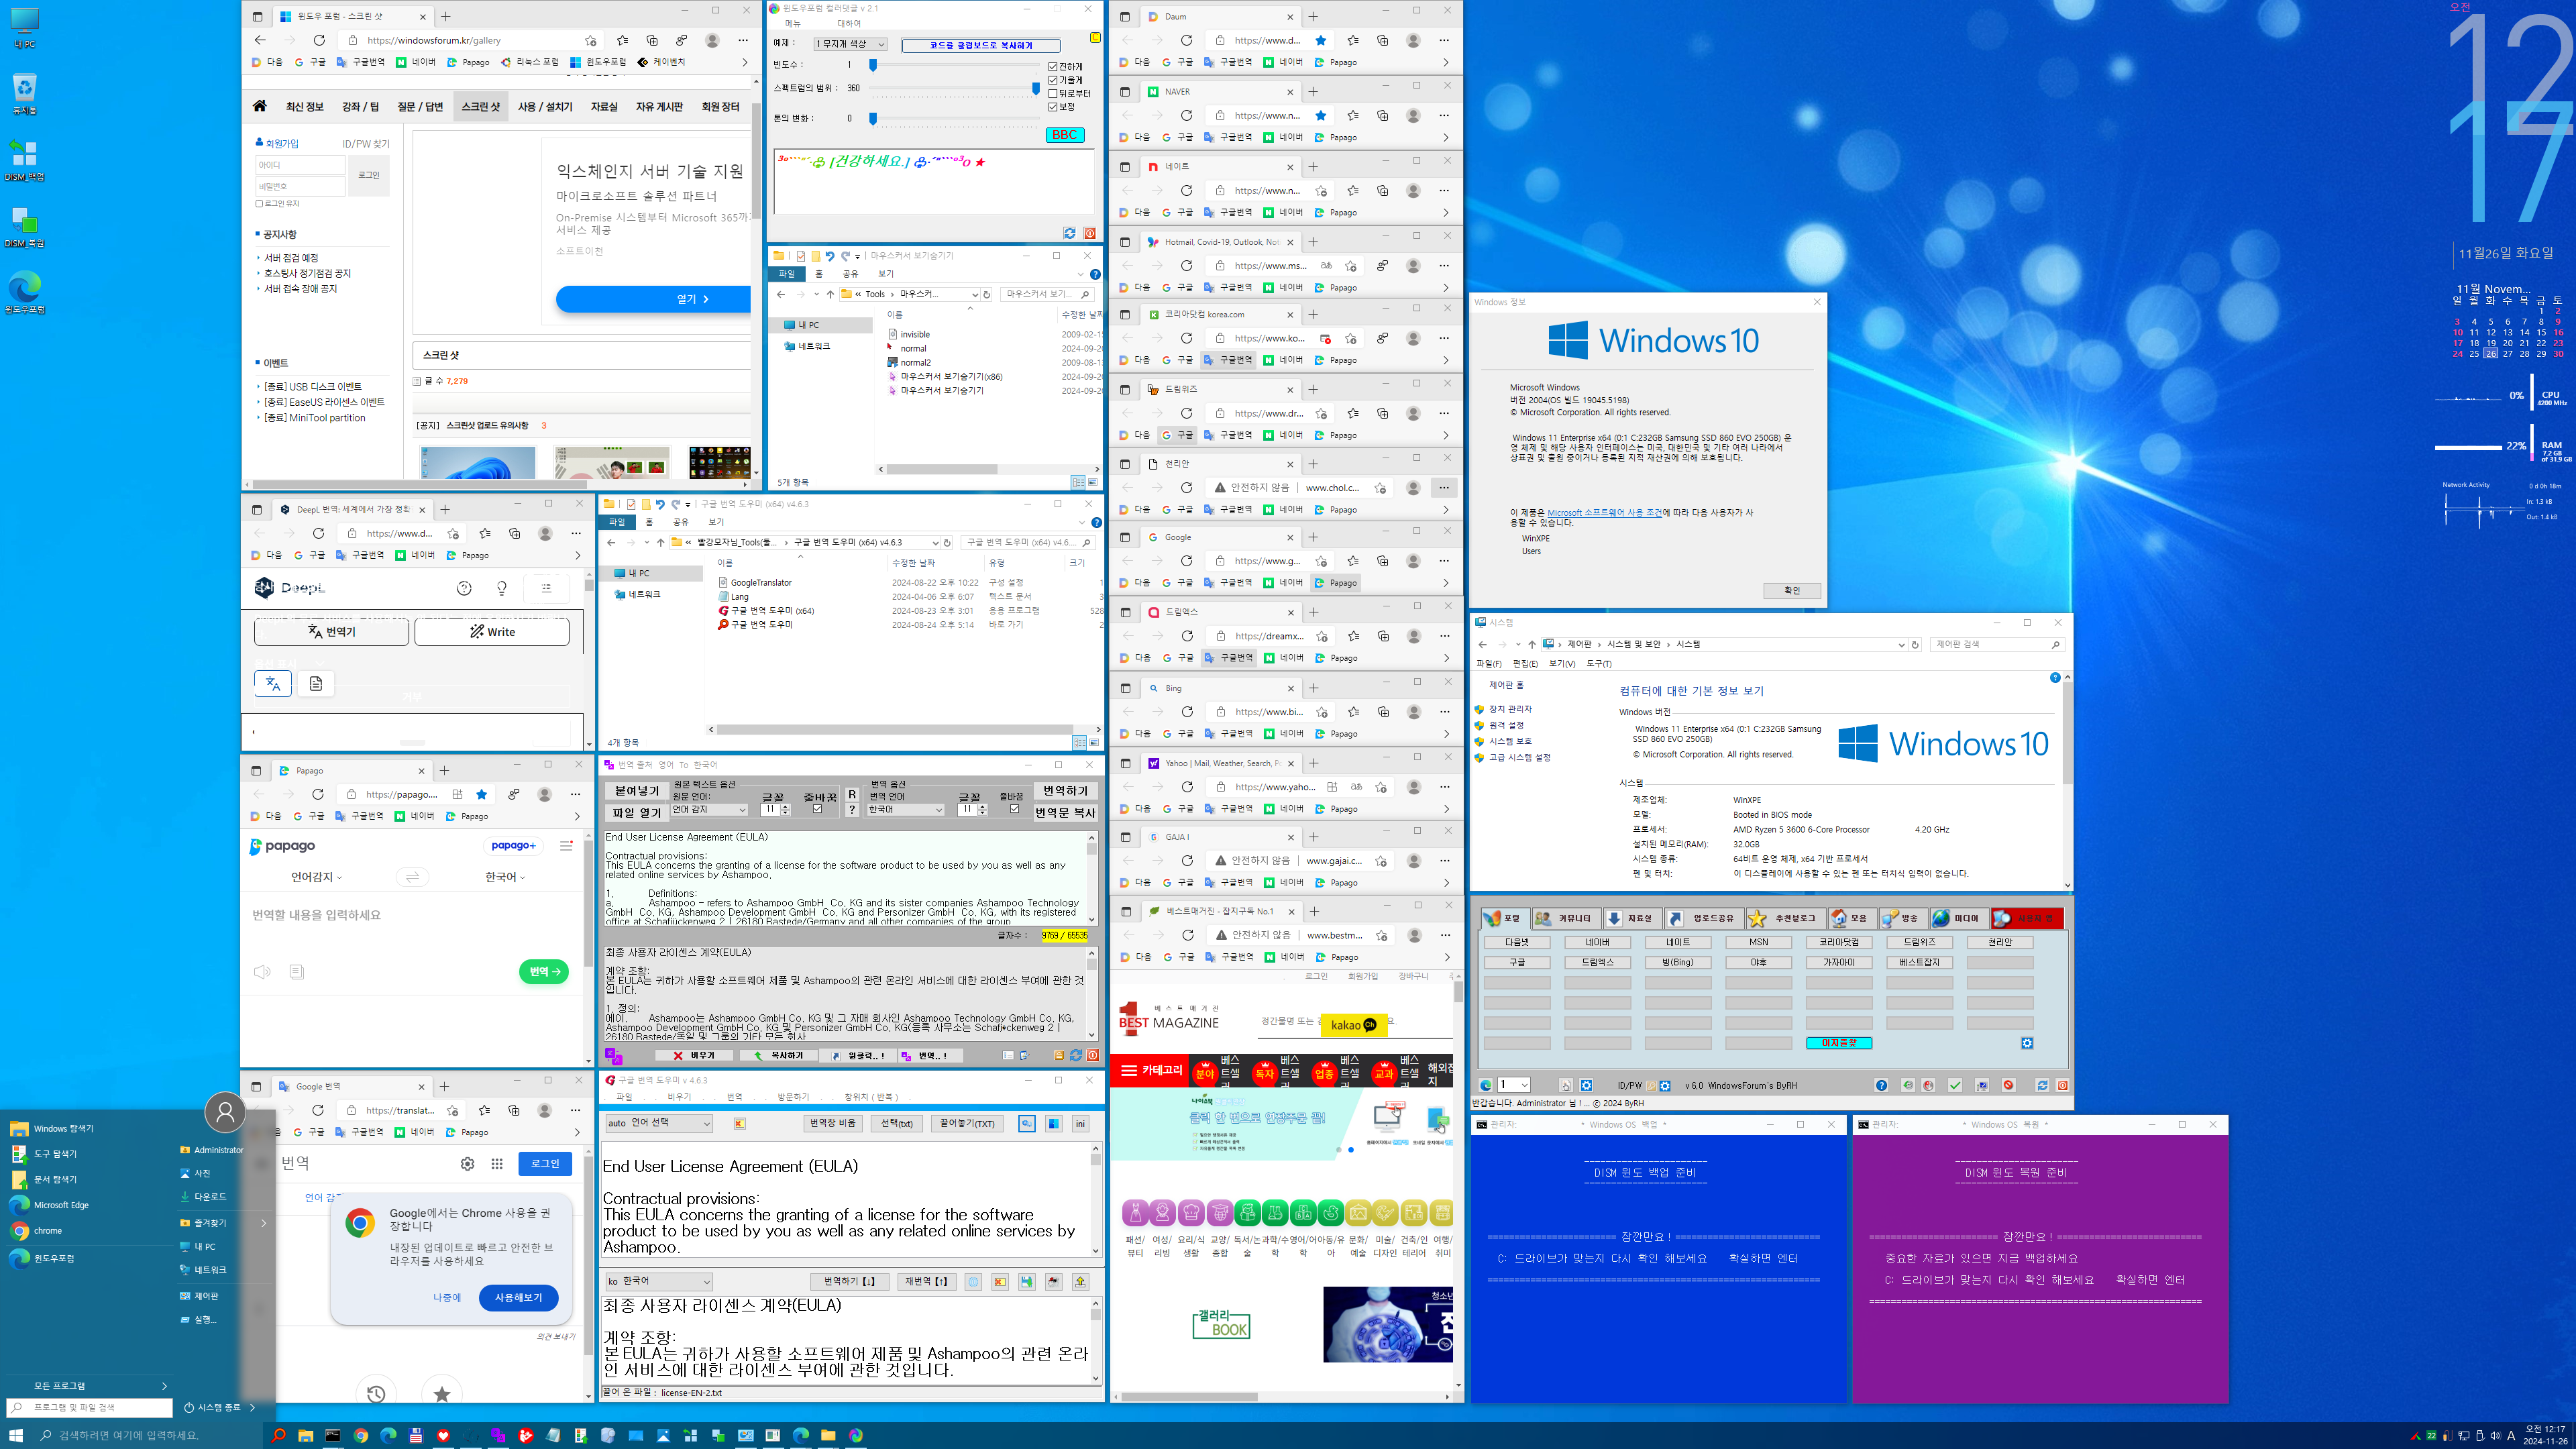Click the 네이버 button in the launcher
2576x1449 pixels.
pos(1597,942)
